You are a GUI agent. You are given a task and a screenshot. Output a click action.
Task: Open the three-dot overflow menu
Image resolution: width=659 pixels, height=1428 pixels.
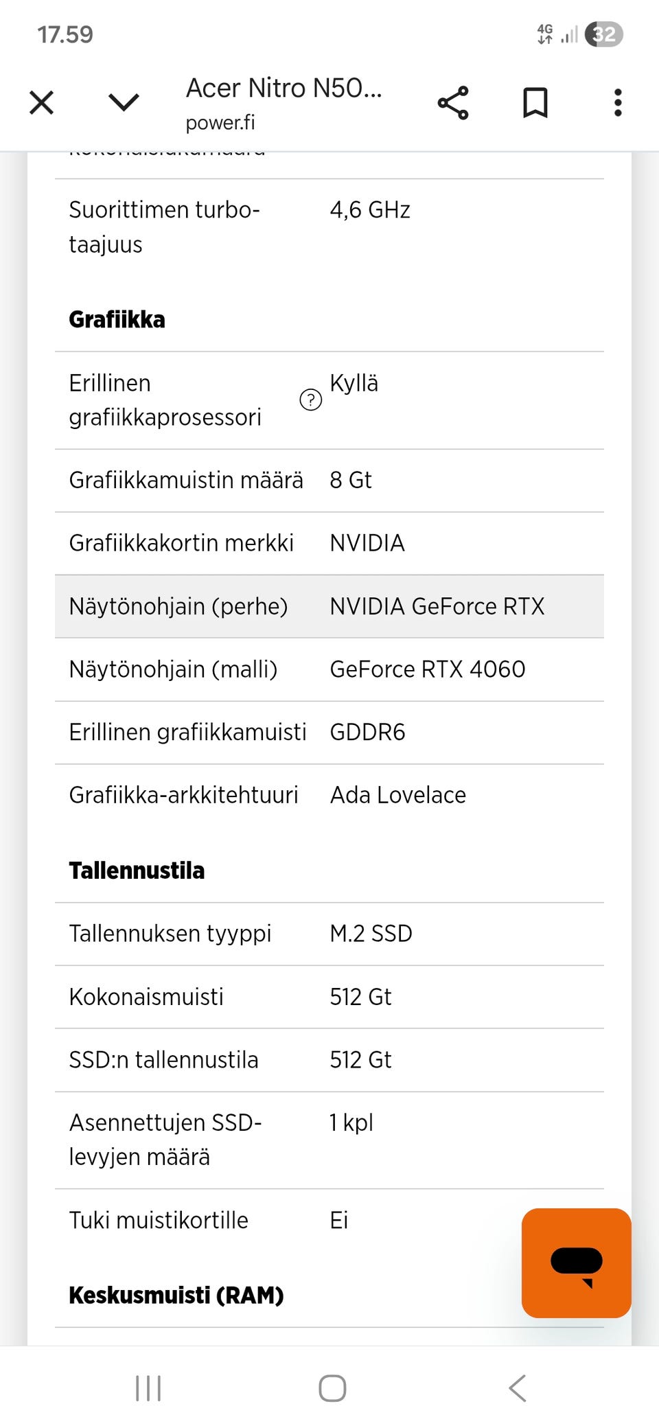point(618,103)
